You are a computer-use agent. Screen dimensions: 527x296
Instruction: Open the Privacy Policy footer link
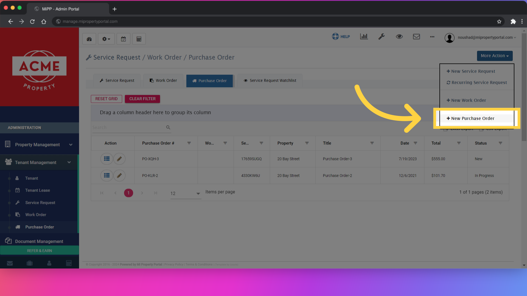pos(174,264)
